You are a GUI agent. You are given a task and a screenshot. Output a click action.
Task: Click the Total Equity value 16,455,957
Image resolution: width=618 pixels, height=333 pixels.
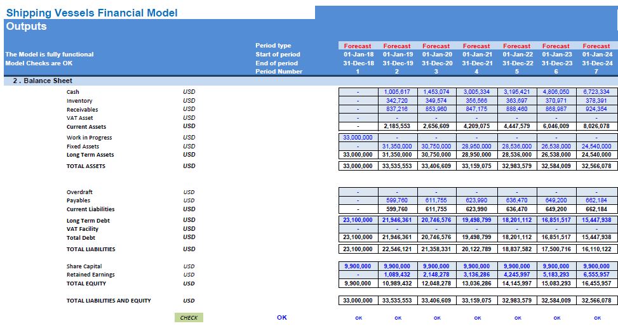coord(596,284)
